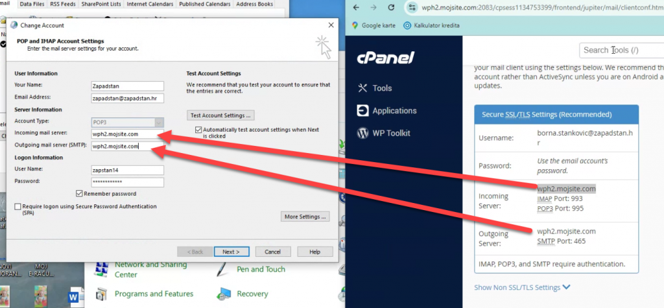664x308 pixels.
Task: Open the SharePoint Lists tab
Action: (101, 5)
